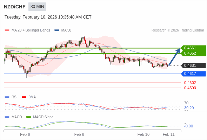The height and width of the screenshot is (140, 207).
Task: Click the Feb 6 date axis label
Action: point(25,134)
